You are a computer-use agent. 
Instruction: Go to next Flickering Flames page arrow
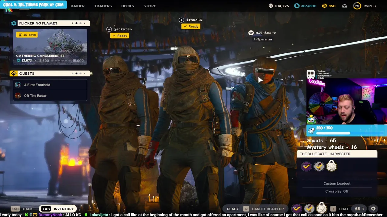[84, 23]
